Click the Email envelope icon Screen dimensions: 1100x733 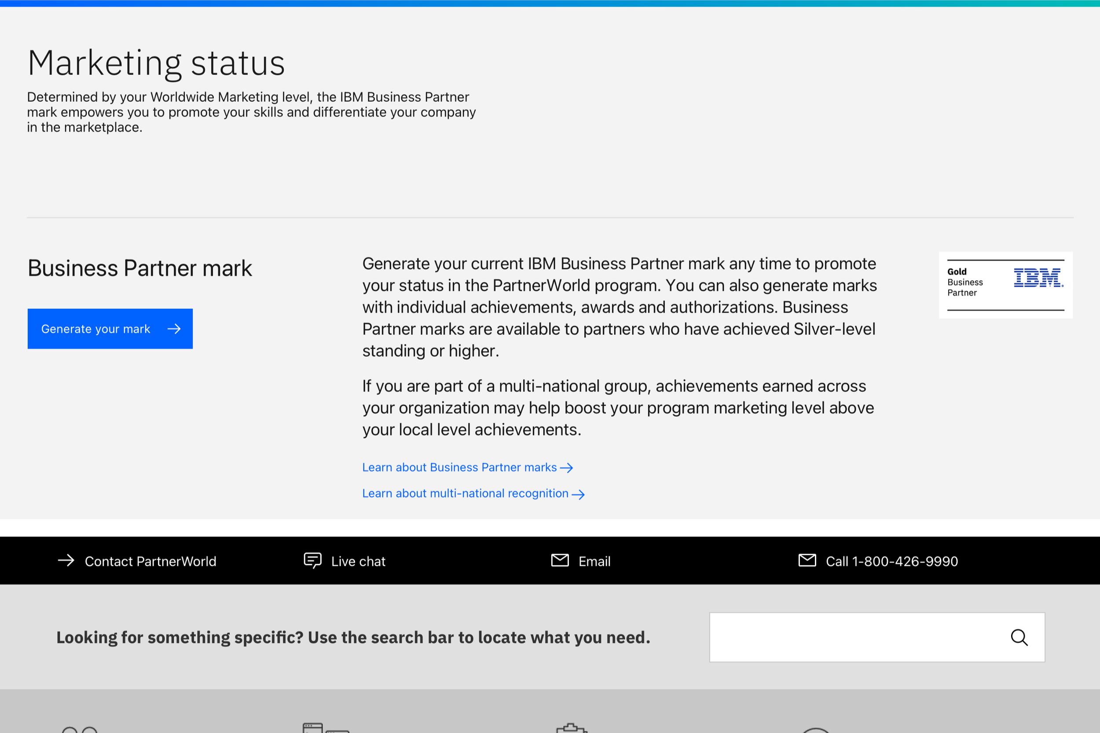[560, 560]
